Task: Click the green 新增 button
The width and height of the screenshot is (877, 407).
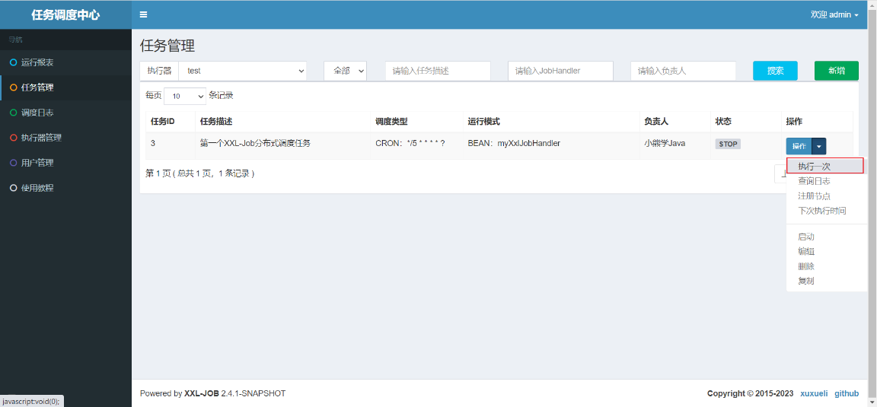Action: click(x=836, y=71)
